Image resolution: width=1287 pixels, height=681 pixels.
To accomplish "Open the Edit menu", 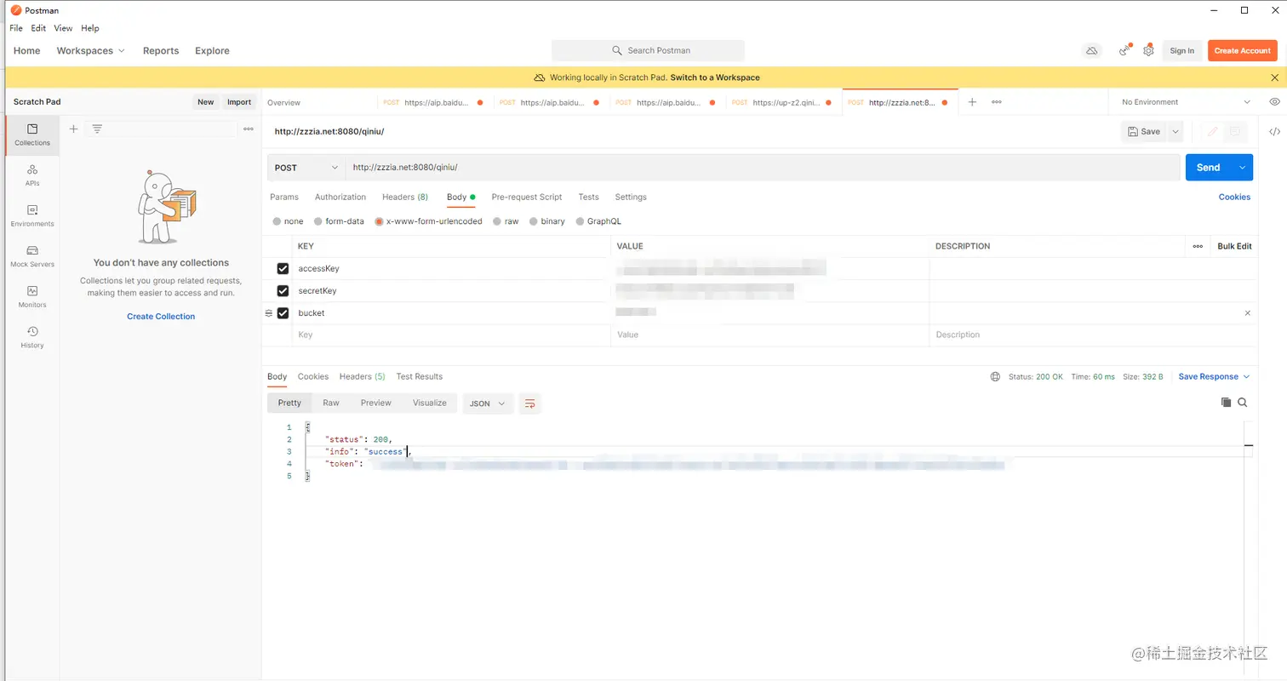I will click(38, 28).
